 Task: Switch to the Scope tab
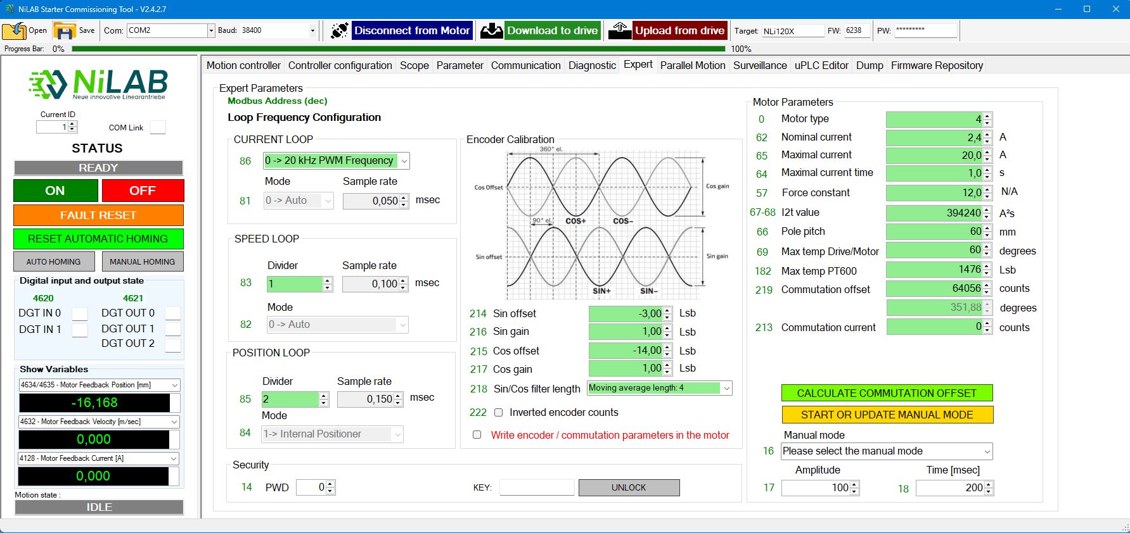click(x=414, y=65)
